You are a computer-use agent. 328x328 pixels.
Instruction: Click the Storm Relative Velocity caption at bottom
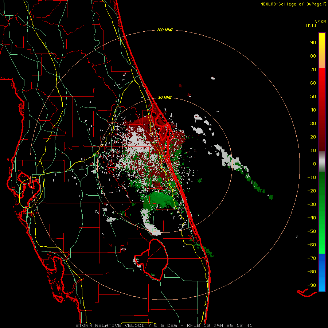164,325
